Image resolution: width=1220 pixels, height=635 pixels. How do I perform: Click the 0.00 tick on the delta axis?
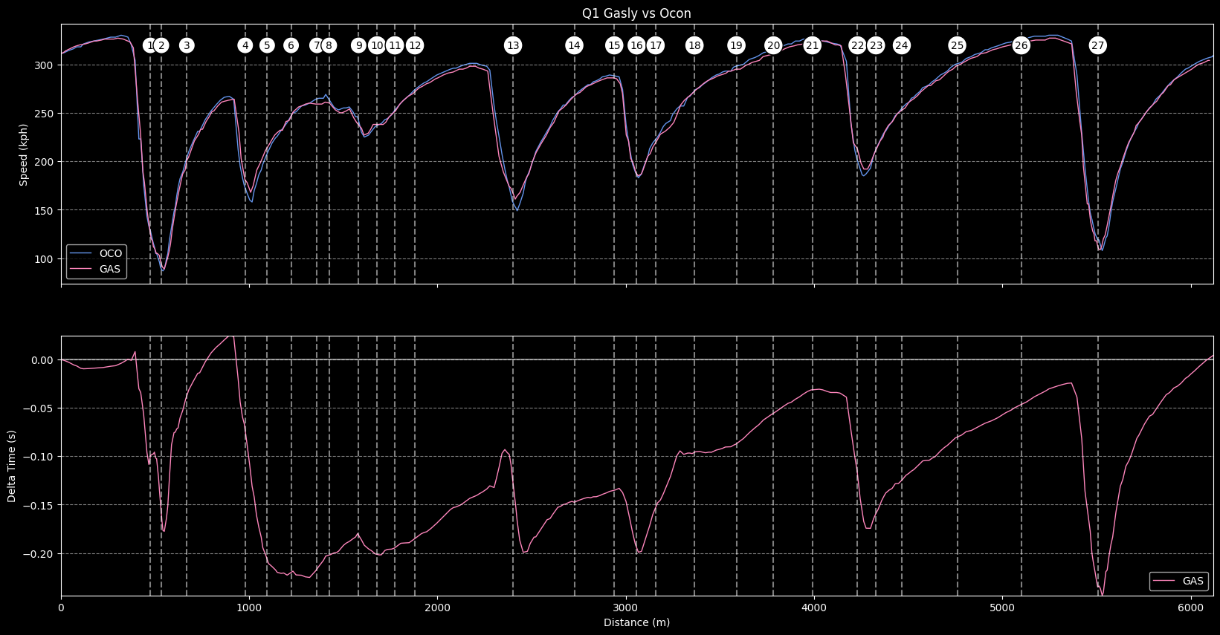[44, 360]
